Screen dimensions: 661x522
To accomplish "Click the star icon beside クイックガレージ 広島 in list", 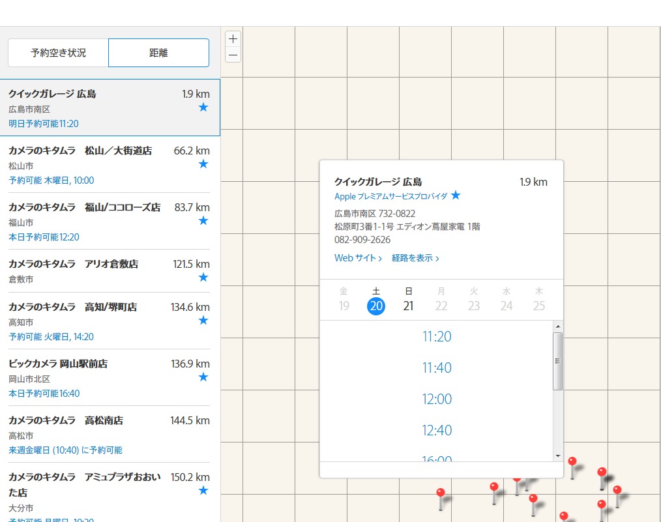I will 203,108.
